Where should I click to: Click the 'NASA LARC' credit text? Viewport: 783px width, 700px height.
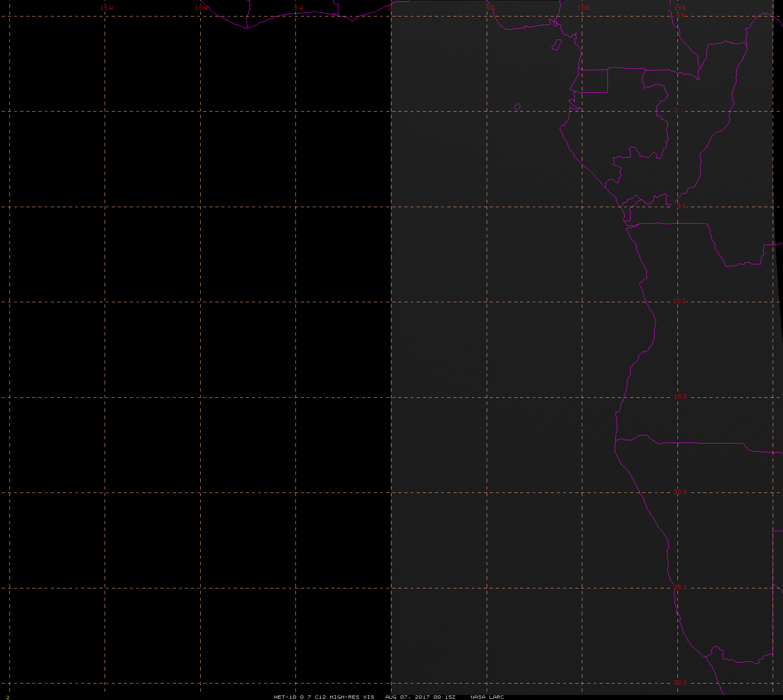[x=487, y=697]
